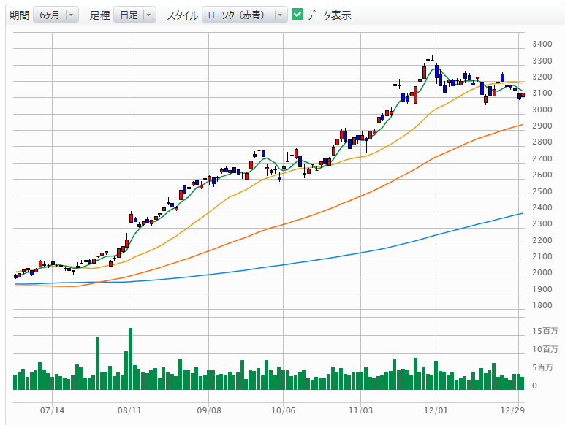
Task: Click the 07/14 date marker
Action: point(53,411)
